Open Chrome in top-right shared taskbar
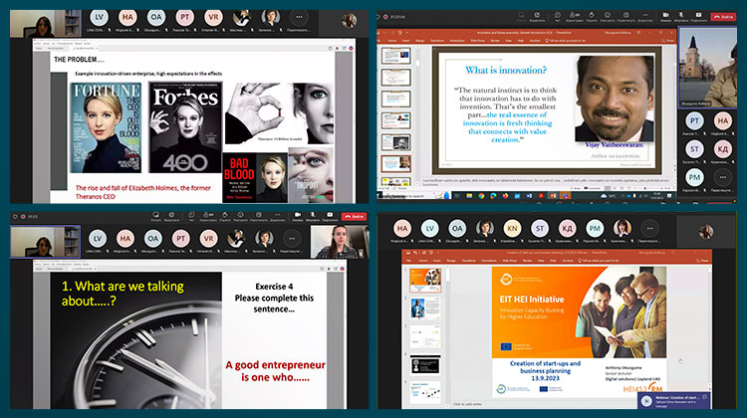 click(x=482, y=196)
